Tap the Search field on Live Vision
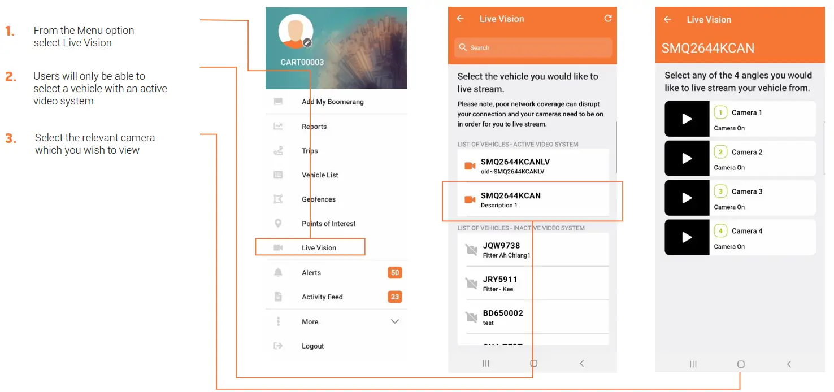 coord(532,47)
